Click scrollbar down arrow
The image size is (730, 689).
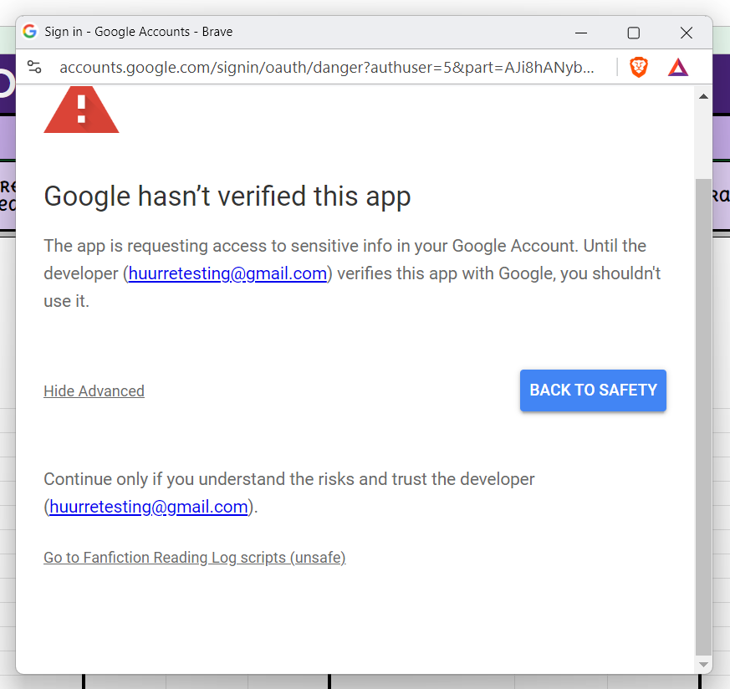(703, 664)
